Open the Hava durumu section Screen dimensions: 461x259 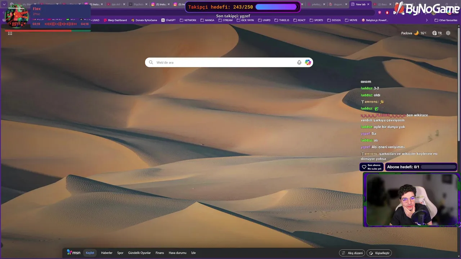178,253
